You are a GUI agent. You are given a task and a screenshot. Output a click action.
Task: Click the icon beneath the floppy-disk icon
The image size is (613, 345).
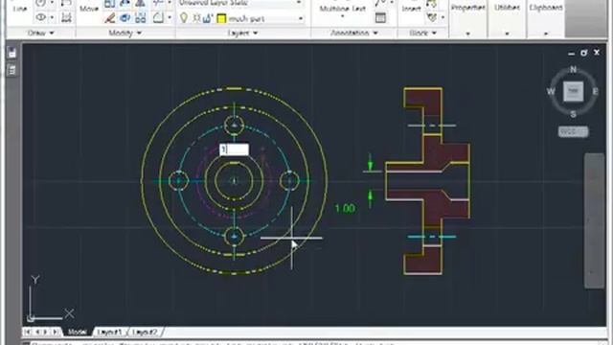(x=12, y=70)
